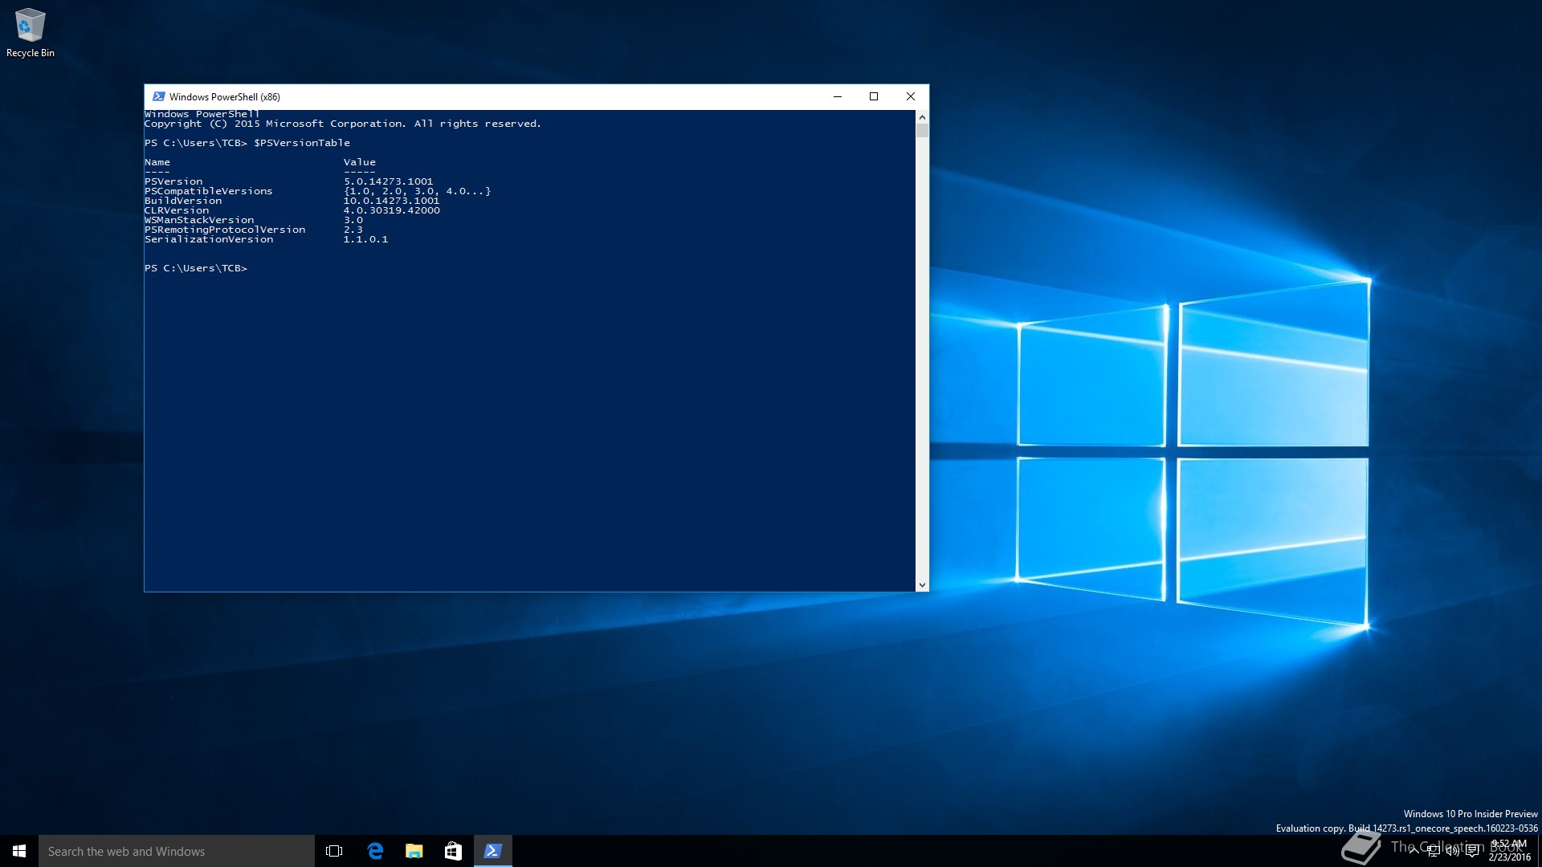Click the BuildVersion row name
Viewport: 1542px width, 867px height.
[183, 201]
